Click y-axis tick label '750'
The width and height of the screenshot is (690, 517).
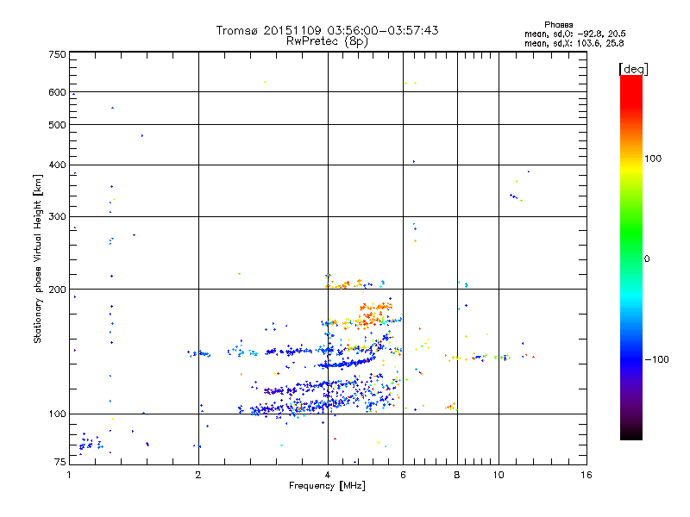[57, 54]
